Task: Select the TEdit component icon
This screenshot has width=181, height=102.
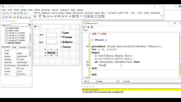Action: coord(55,16)
